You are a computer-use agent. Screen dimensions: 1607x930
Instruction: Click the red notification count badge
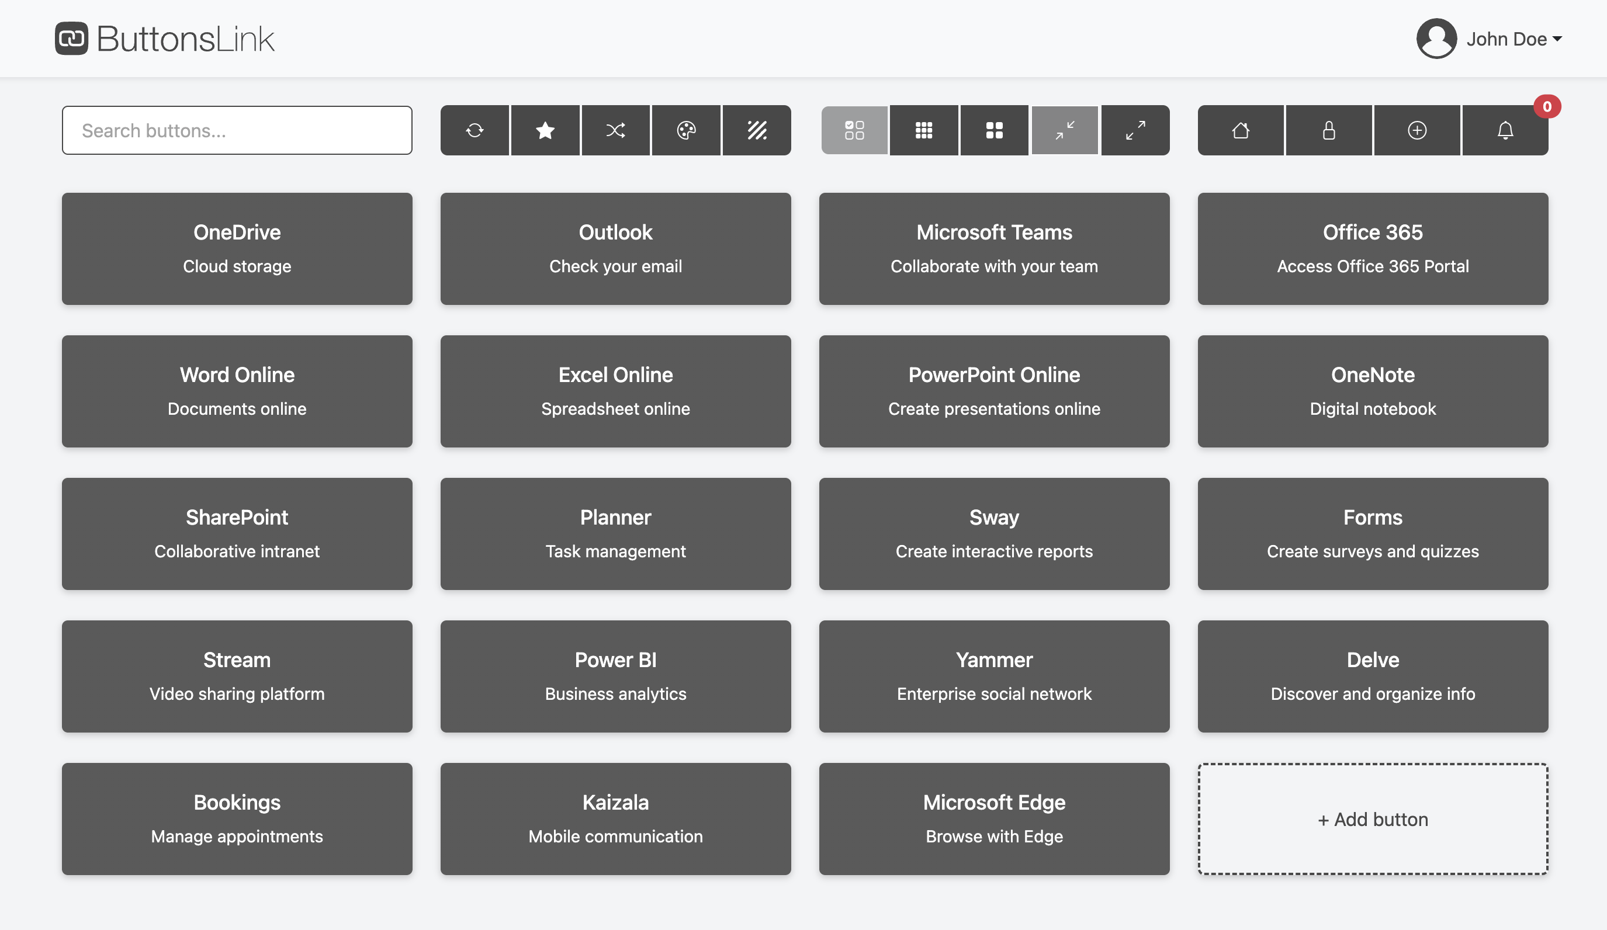[x=1547, y=106]
